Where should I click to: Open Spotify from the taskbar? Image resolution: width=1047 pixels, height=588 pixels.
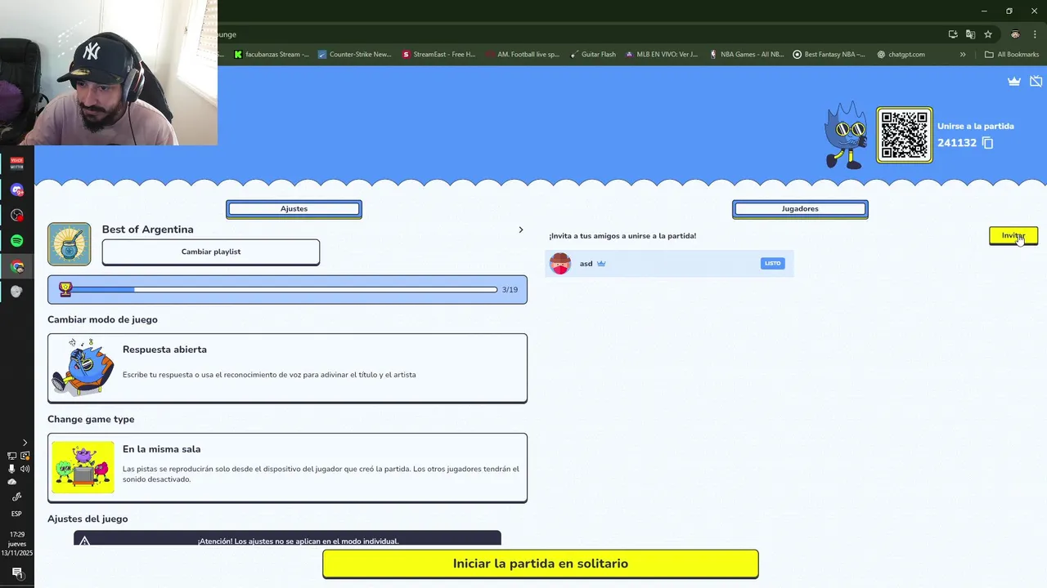pos(17,241)
